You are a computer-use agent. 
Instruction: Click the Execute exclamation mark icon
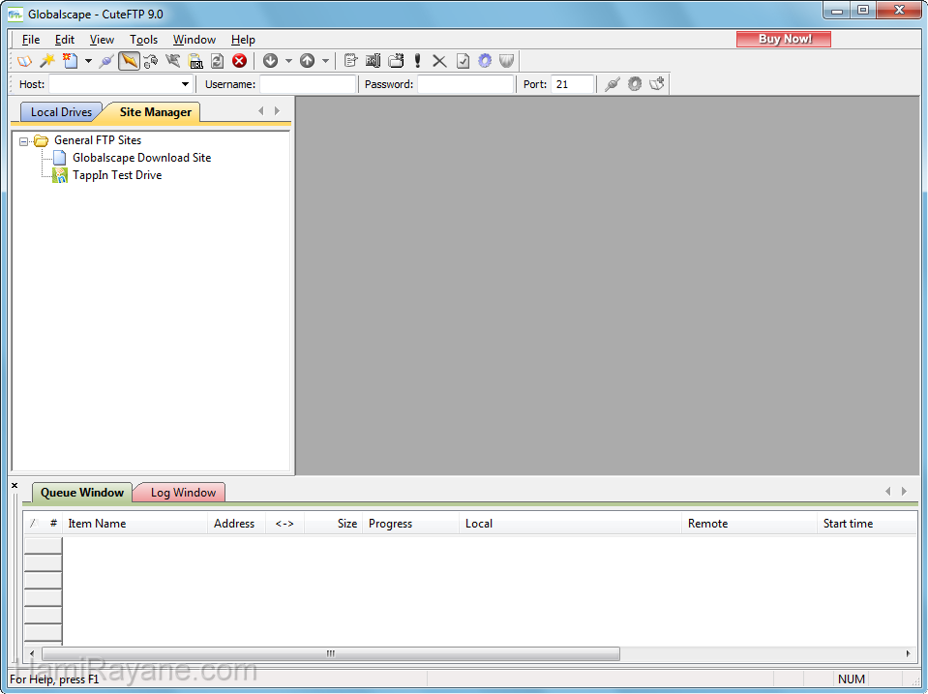pos(417,60)
